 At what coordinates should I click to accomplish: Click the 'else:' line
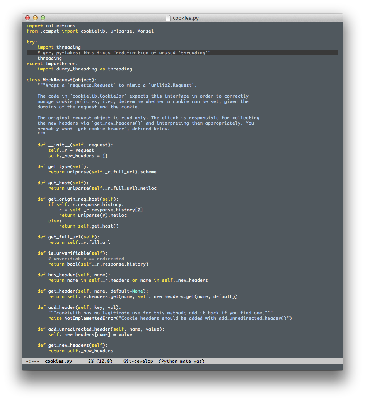55,221
